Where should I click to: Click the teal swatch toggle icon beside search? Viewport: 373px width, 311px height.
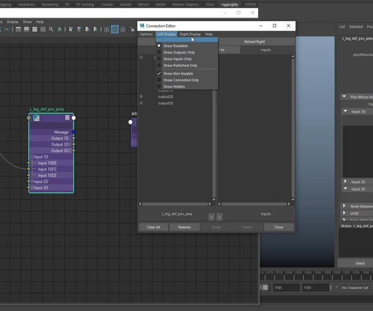coord(59,29)
